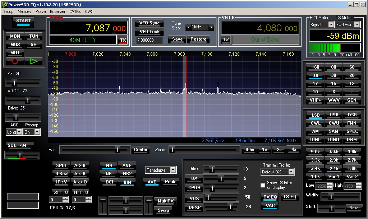Click the MultiRX button
Image resolution: width=368 pixels, height=219 pixels.
click(165, 201)
